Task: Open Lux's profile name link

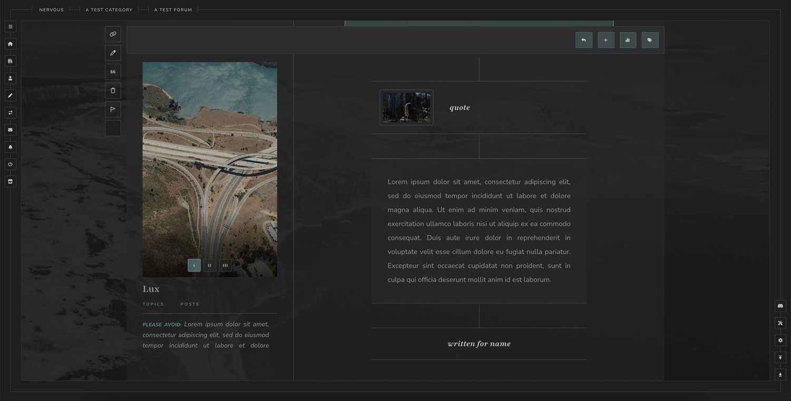Action: [x=151, y=289]
